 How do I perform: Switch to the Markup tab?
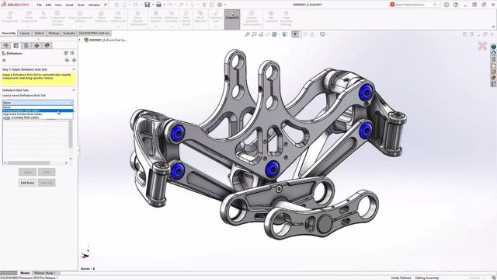coord(54,33)
